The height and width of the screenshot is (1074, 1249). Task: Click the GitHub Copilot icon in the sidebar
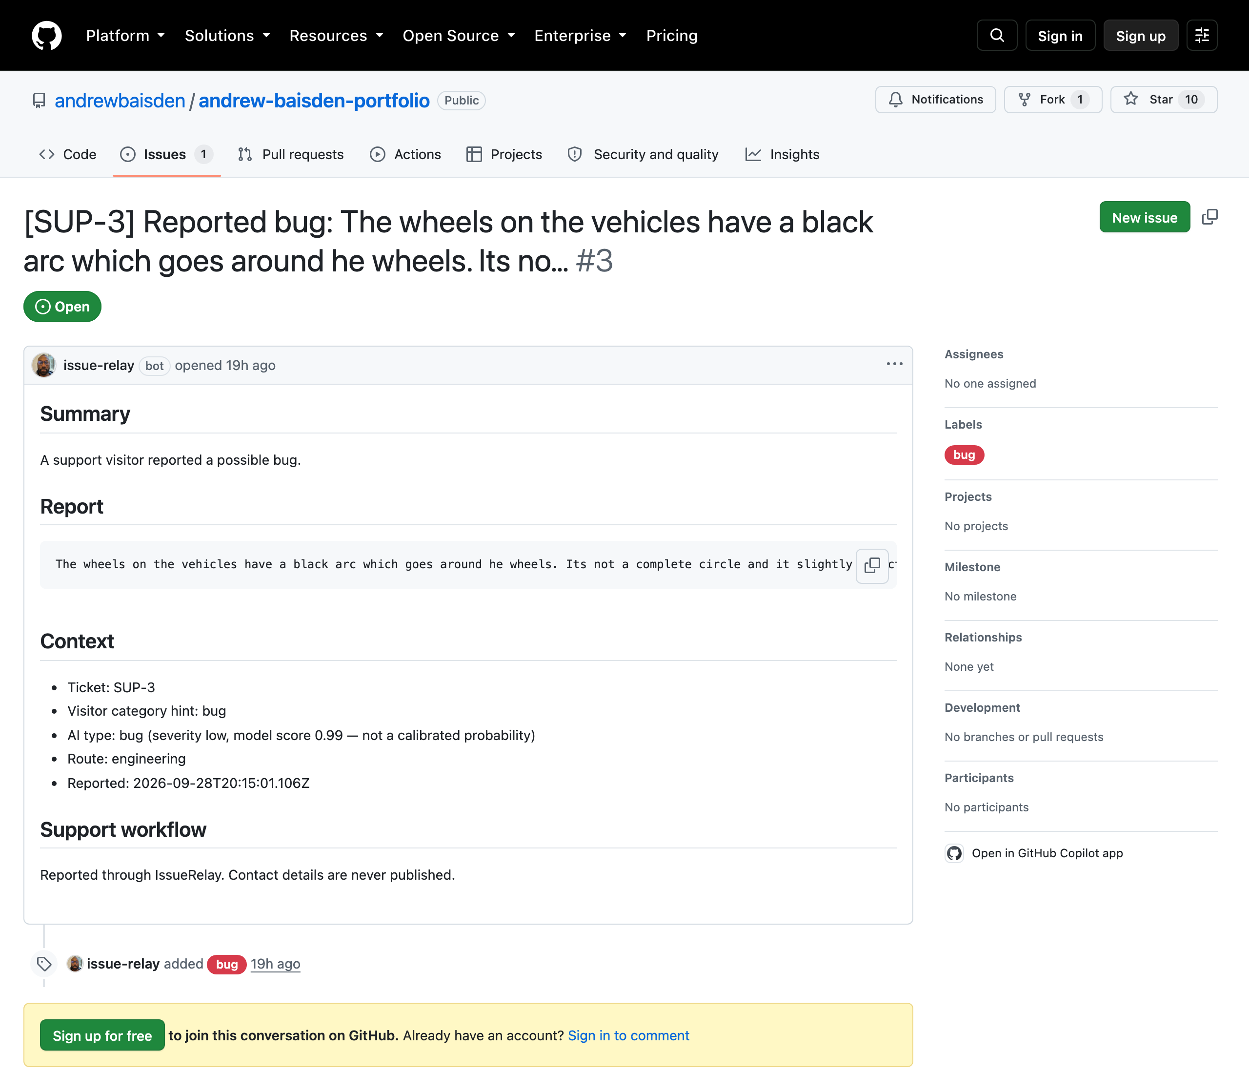(x=954, y=853)
